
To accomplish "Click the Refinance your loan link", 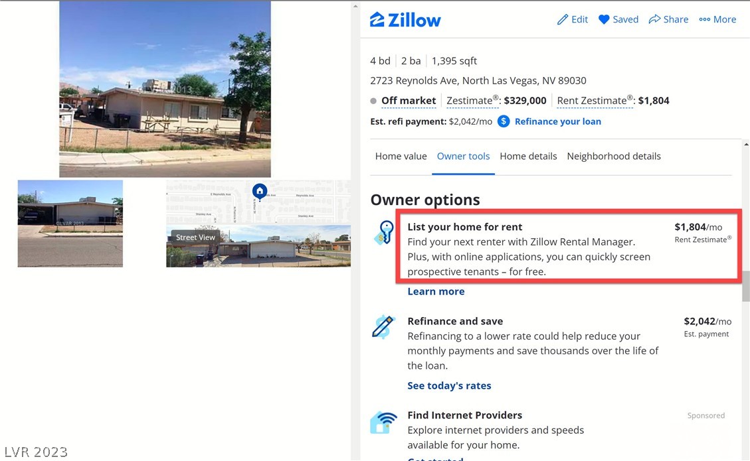I will [558, 121].
